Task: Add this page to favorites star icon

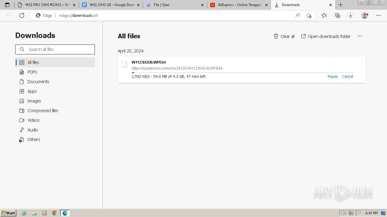Action: [309, 15]
